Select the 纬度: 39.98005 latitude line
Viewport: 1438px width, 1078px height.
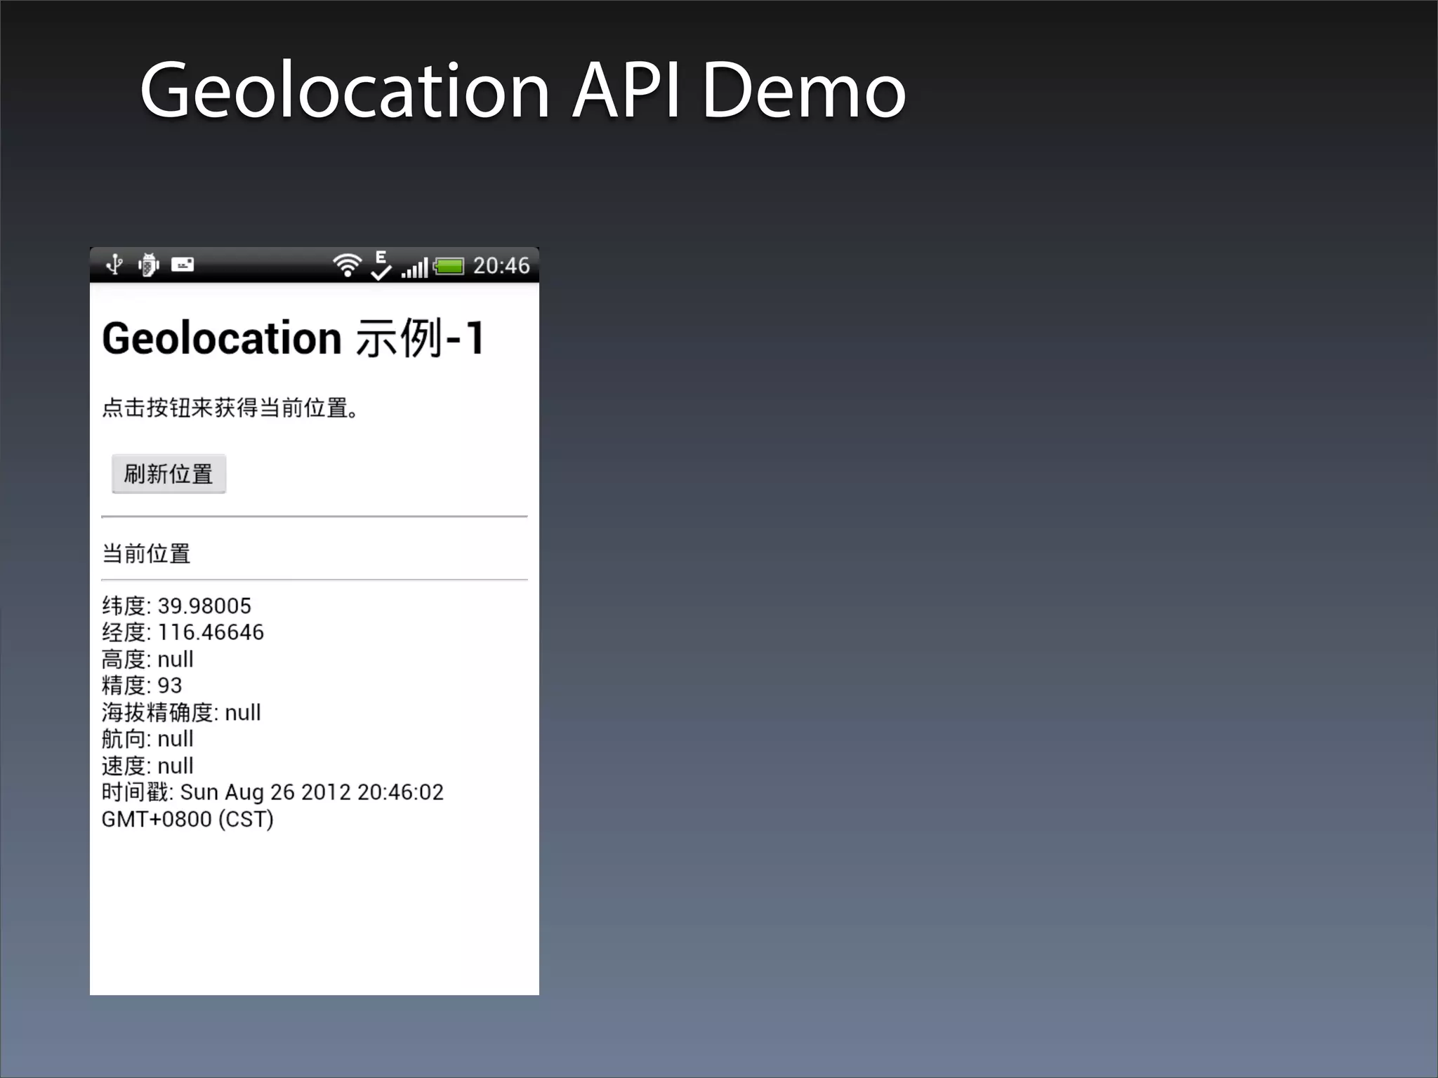(x=176, y=606)
